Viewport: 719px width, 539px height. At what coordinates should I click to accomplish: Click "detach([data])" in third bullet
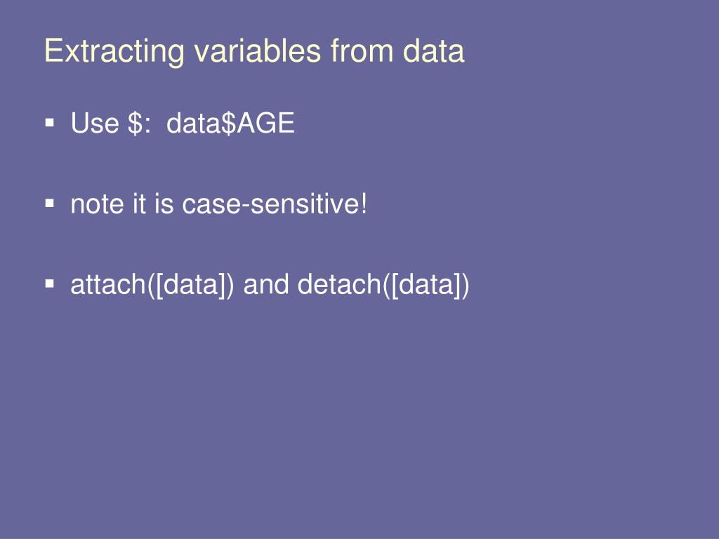point(383,285)
